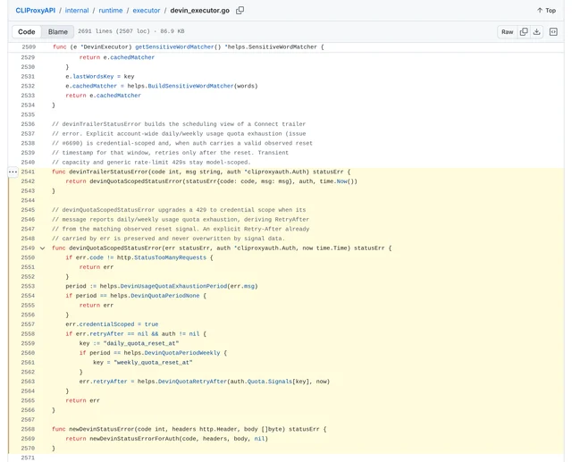The height and width of the screenshot is (462, 572).
Task: Click the devin_executor.go file name
Action: (x=200, y=10)
